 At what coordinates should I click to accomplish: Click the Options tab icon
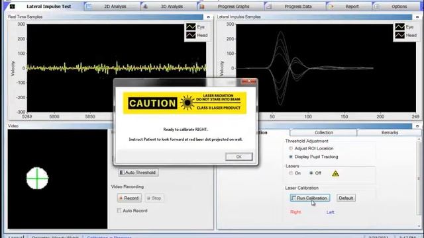tap(377, 7)
